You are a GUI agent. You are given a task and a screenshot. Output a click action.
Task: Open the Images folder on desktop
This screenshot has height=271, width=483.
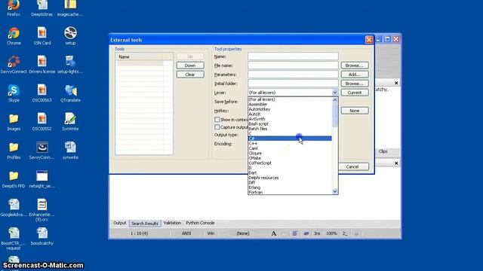tap(14, 121)
